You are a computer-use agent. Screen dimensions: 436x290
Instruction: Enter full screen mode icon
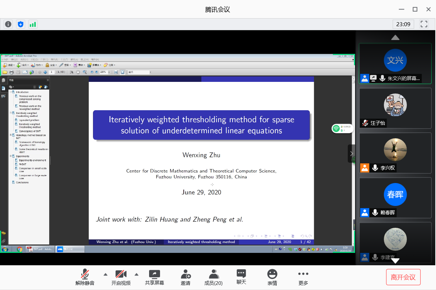[424, 24]
